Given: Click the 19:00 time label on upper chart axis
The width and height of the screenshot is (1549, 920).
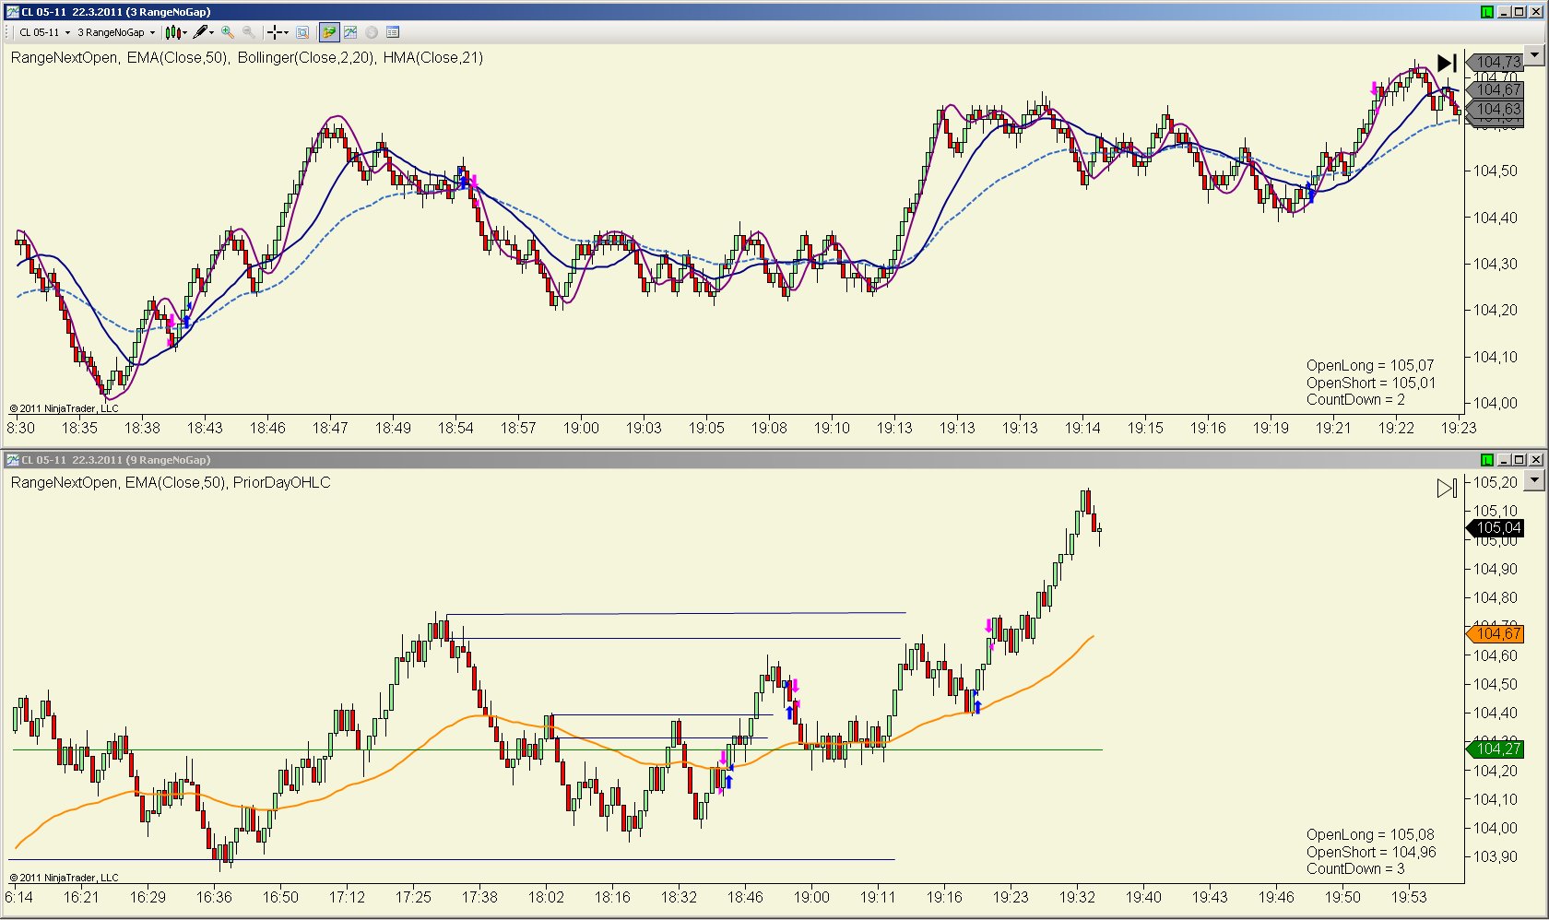Looking at the screenshot, I should pyautogui.click(x=581, y=428).
